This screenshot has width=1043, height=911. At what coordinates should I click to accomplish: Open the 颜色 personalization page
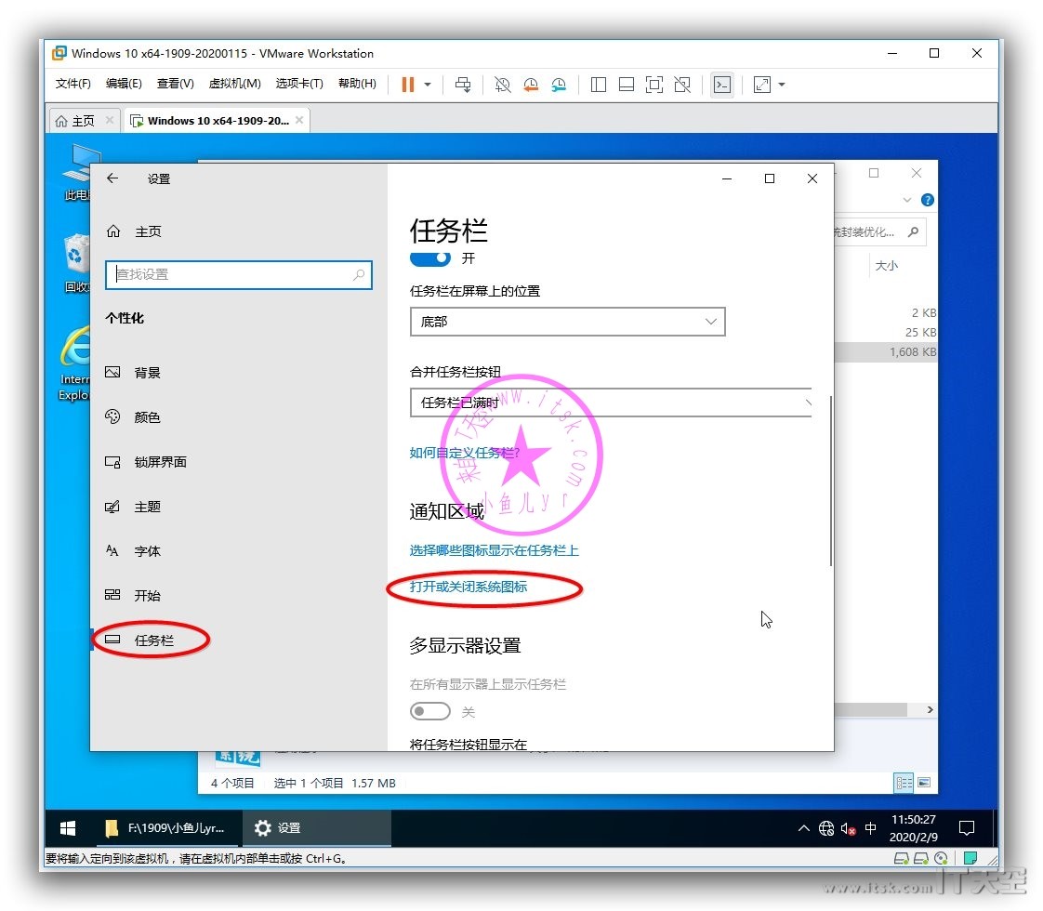(x=133, y=417)
